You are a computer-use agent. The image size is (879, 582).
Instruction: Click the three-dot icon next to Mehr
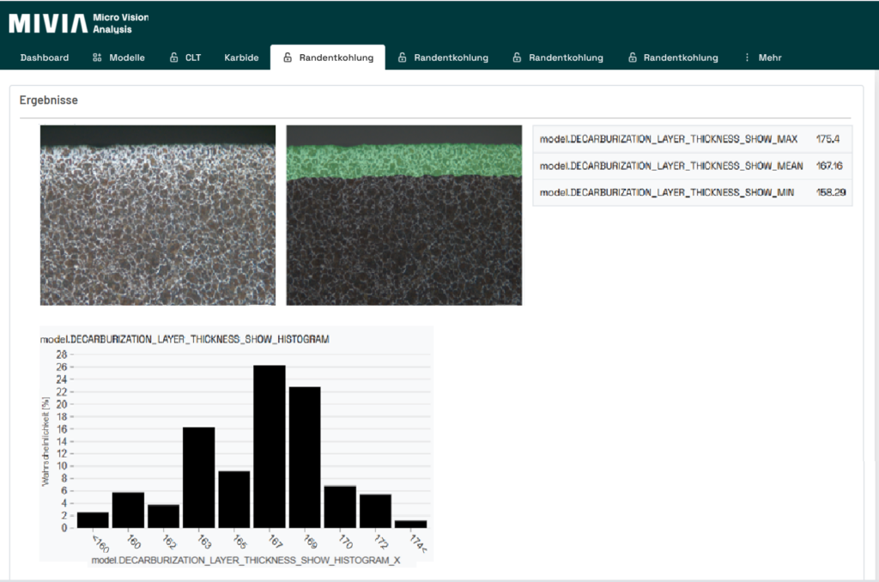747,58
